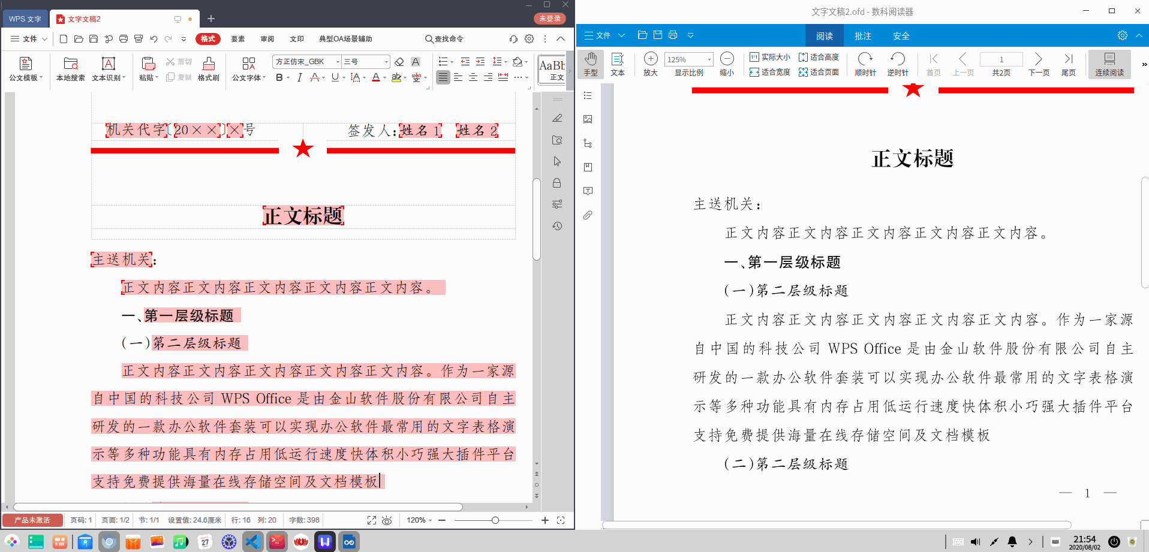The width and height of the screenshot is (1149, 552).
Task: Click the 文字文稿2 document tab
Action: pos(84,19)
